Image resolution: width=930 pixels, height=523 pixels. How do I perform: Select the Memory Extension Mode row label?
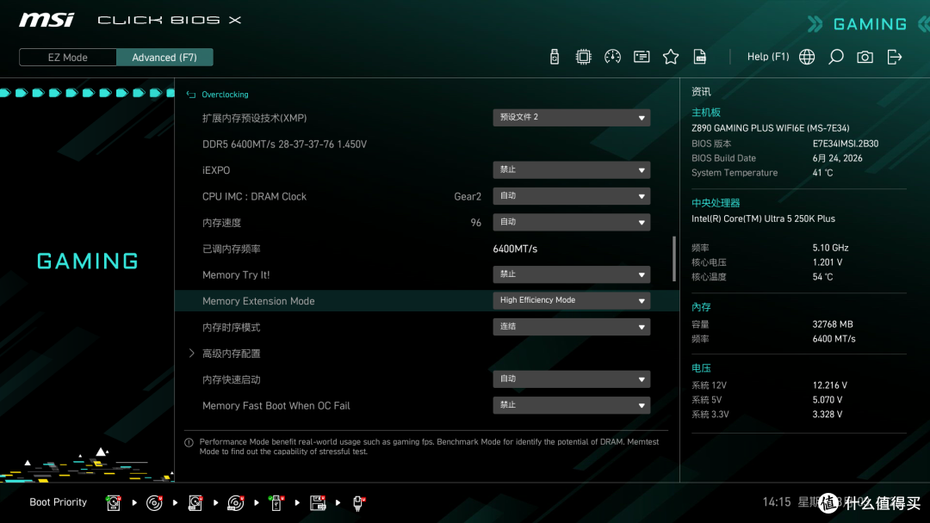(258, 301)
